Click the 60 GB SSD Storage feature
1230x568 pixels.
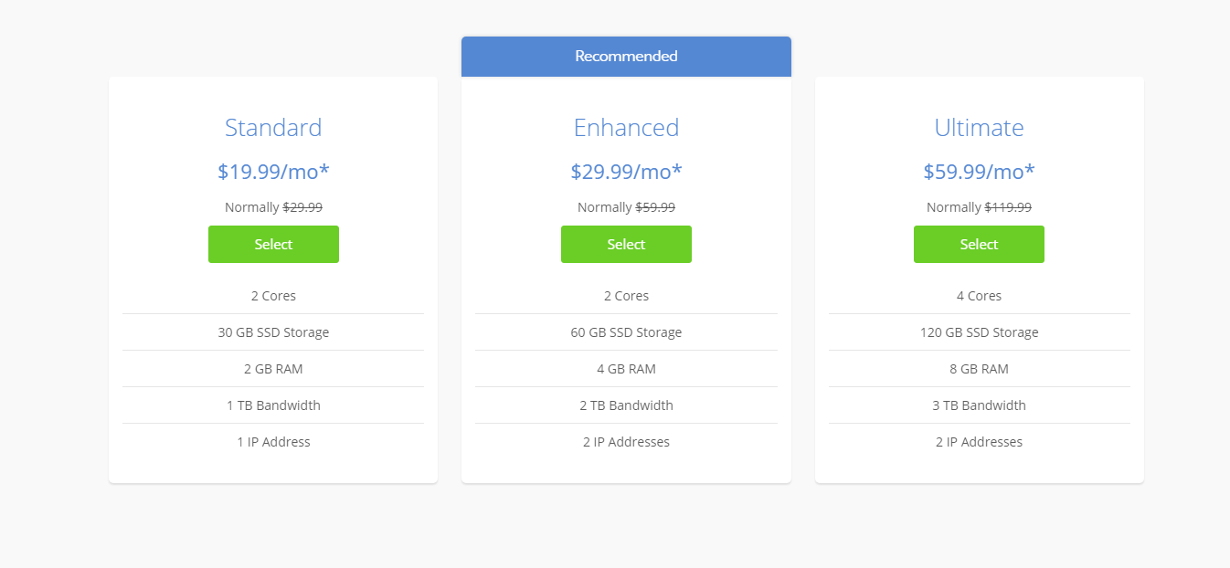coord(626,332)
